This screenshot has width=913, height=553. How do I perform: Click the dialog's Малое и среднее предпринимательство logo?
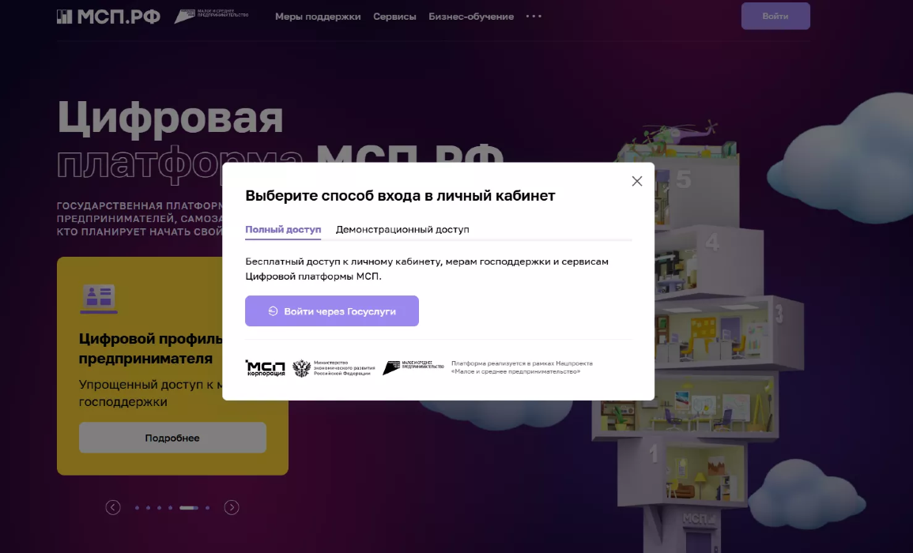(x=413, y=367)
